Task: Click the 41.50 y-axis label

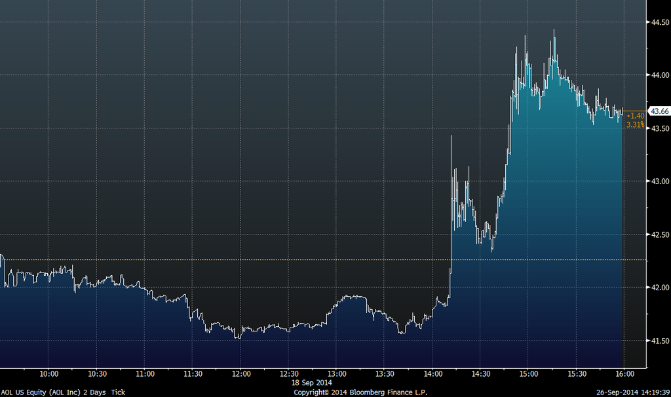Action: pos(660,341)
